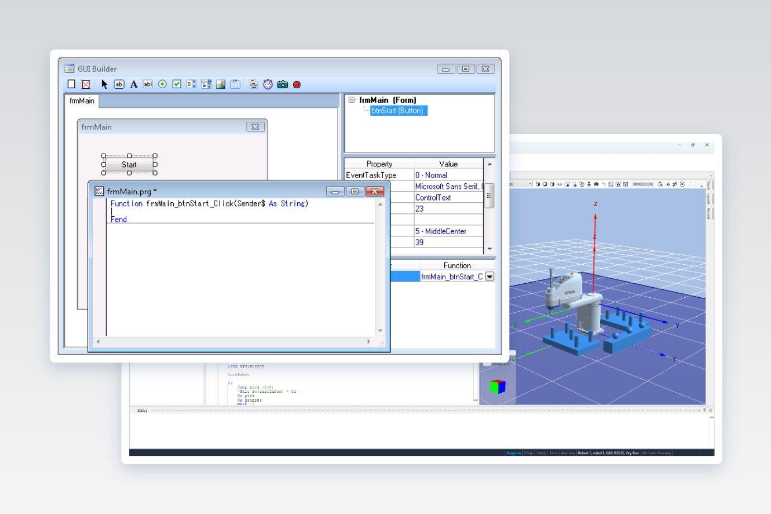
Task: Select btnStart (Button) in the tree
Action: pyautogui.click(x=398, y=111)
